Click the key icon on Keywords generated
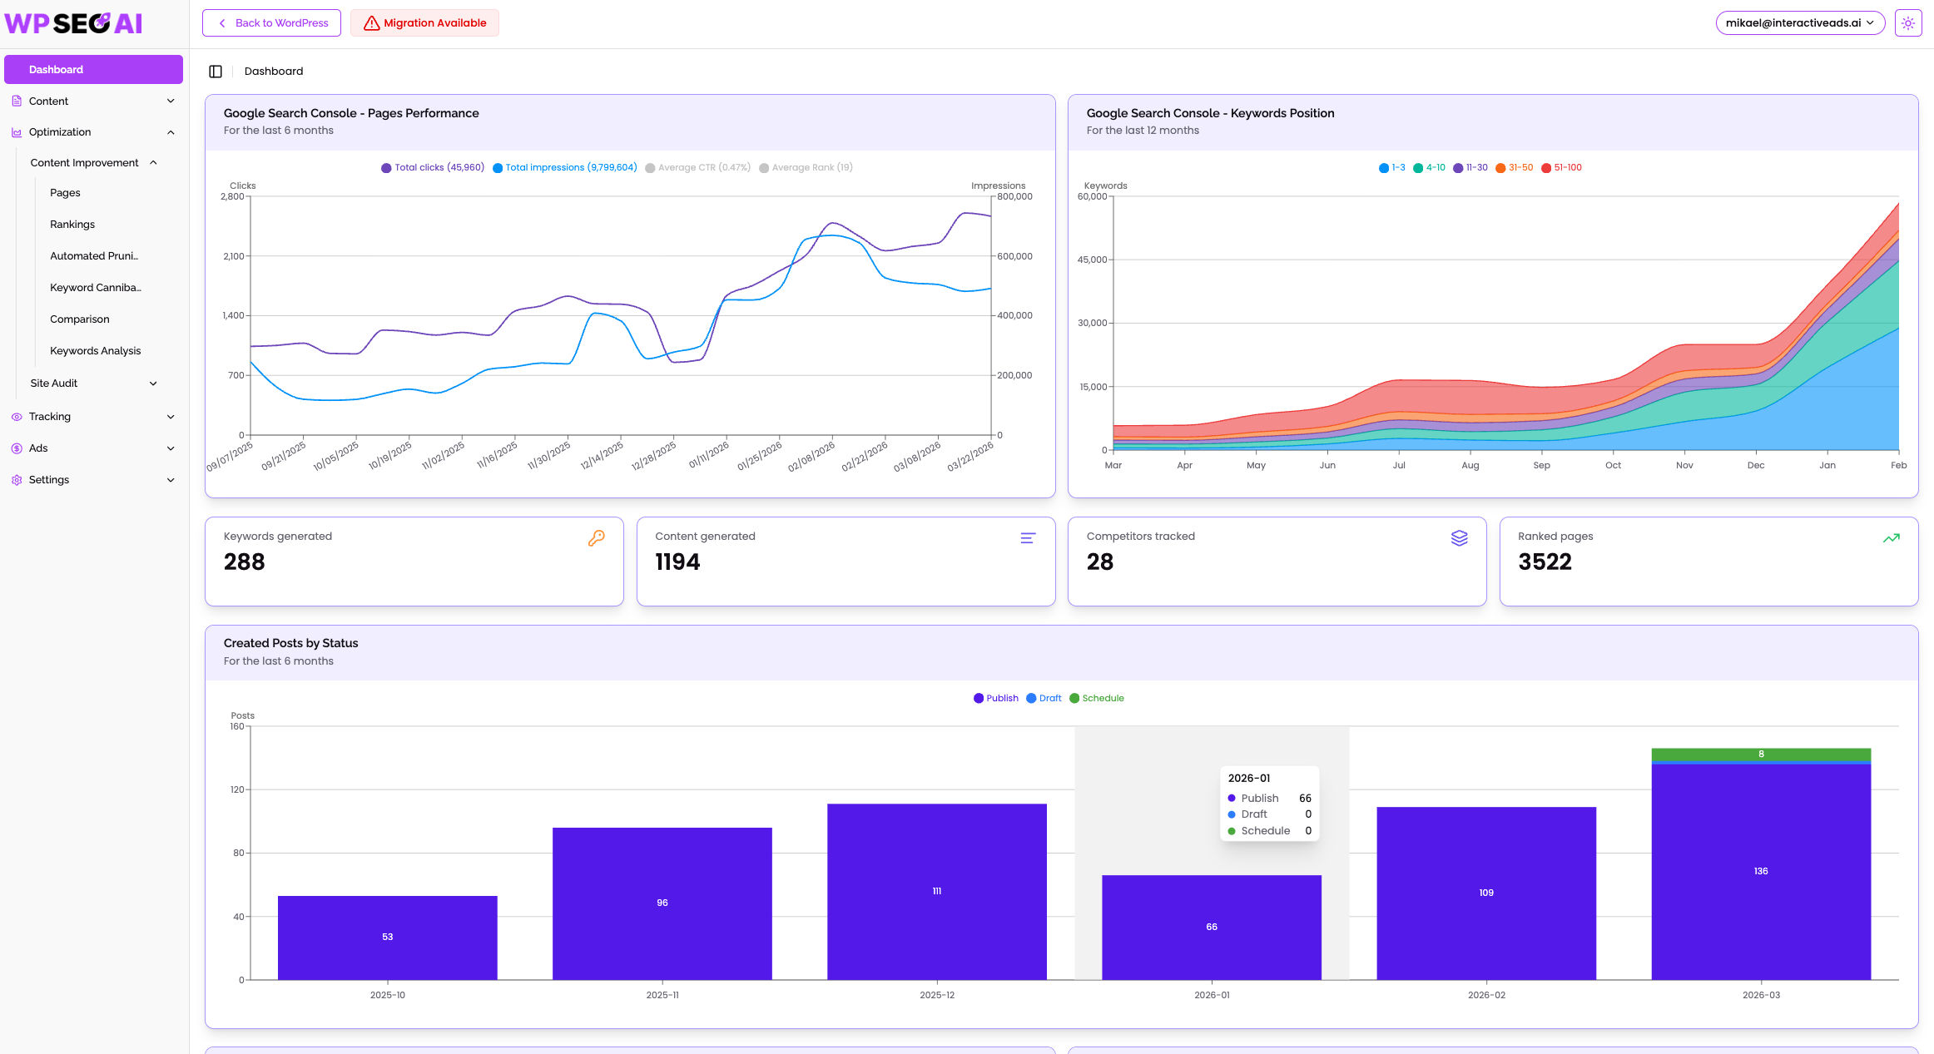Image resolution: width=1934 pixels, height=1054 pixels. pyautogui.click(x=596, y=538)
